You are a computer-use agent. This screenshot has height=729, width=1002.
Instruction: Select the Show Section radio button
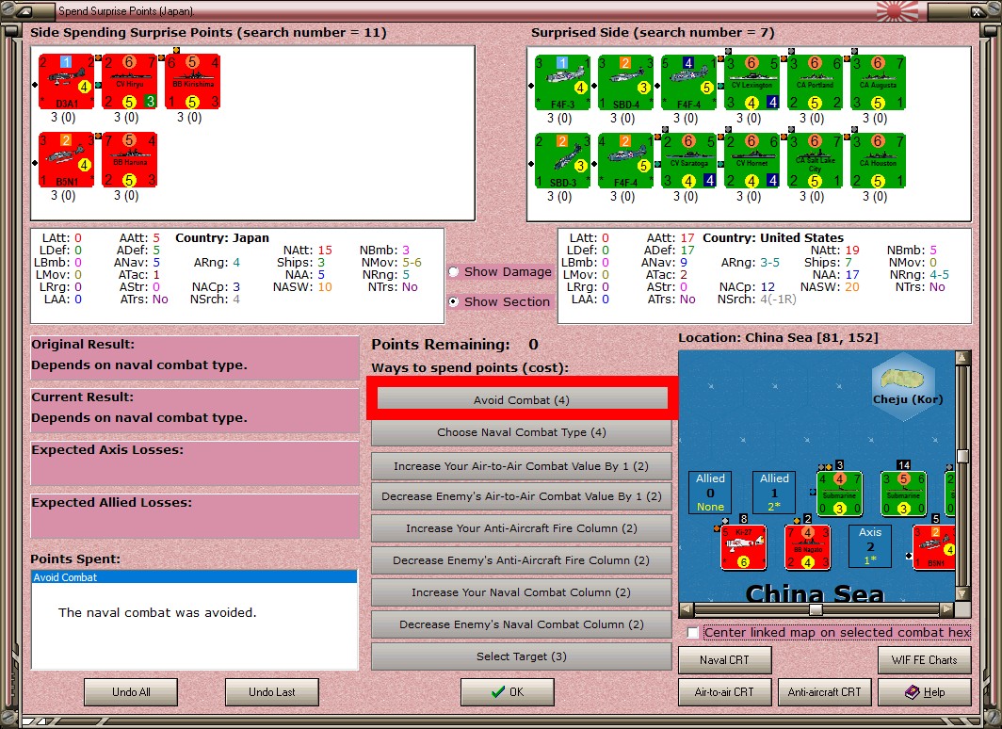point(453,301)
